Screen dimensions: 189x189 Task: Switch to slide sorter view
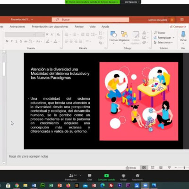point(153,168)
